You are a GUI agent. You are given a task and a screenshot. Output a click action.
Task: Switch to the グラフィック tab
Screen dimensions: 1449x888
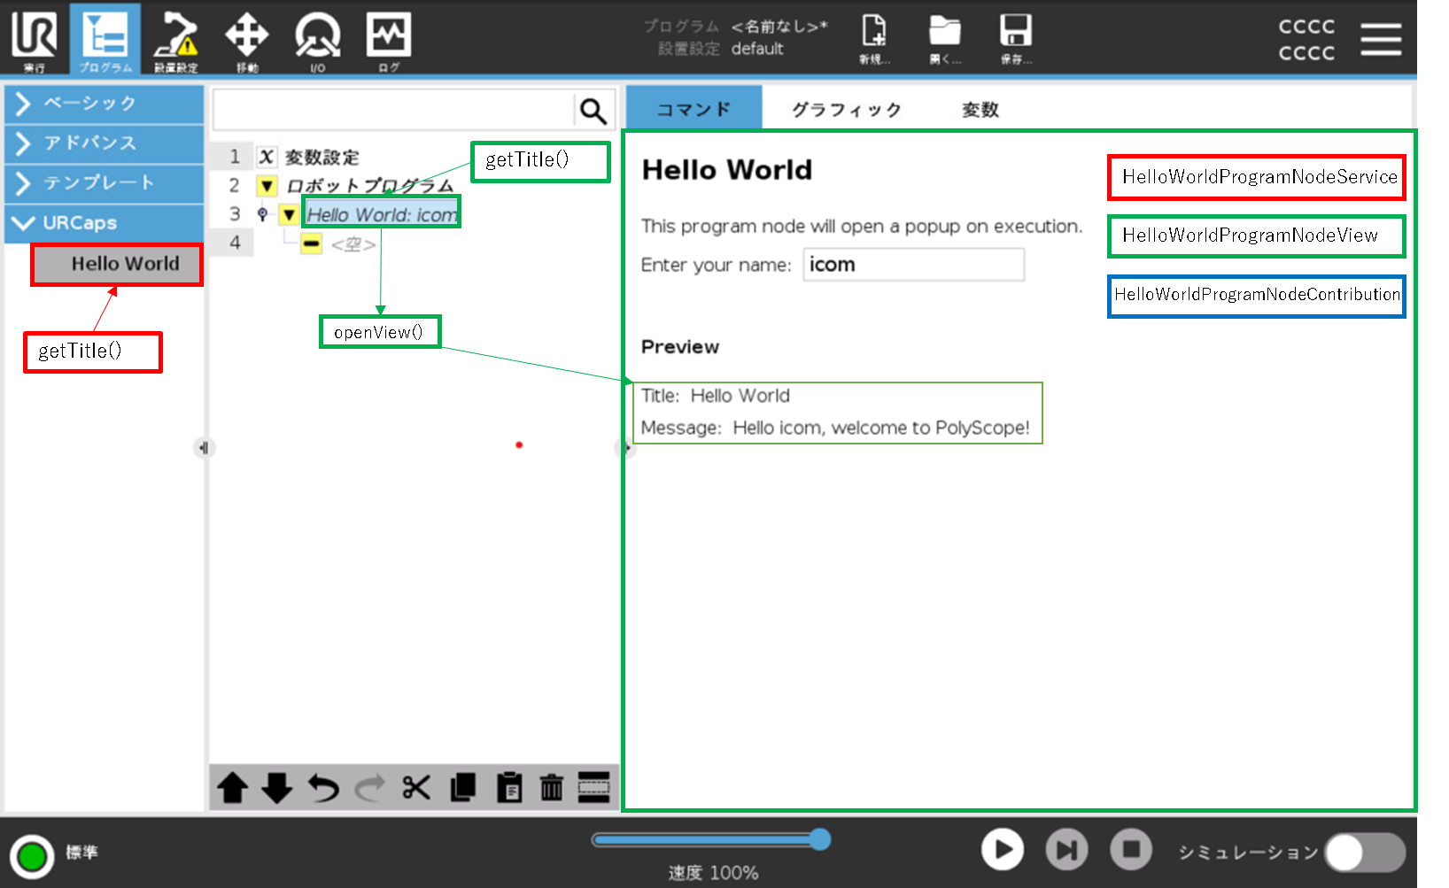tap(844, 108)
